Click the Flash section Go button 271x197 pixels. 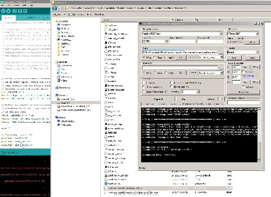pos(180,58)
